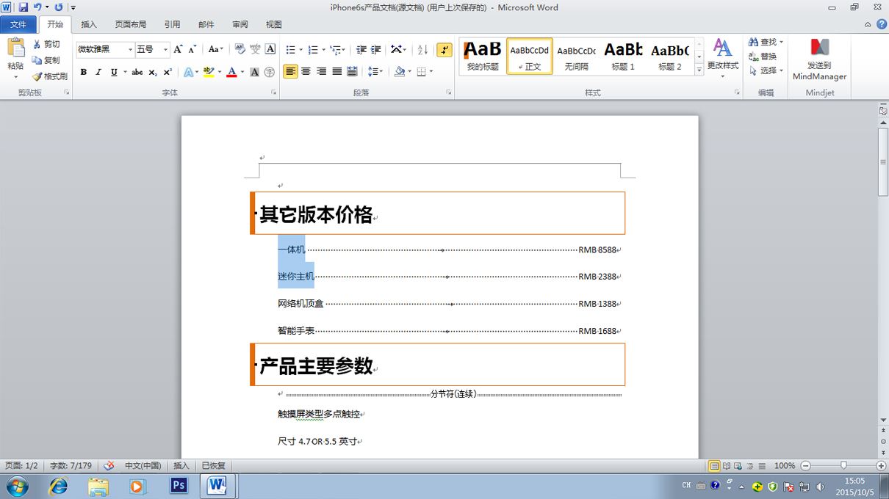Open the File (文件) tab

[x=18, y=24]
